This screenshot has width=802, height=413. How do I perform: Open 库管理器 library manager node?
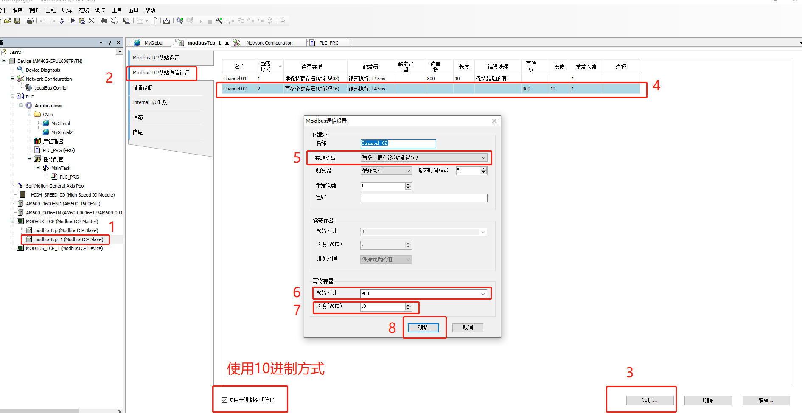point(53,141)
